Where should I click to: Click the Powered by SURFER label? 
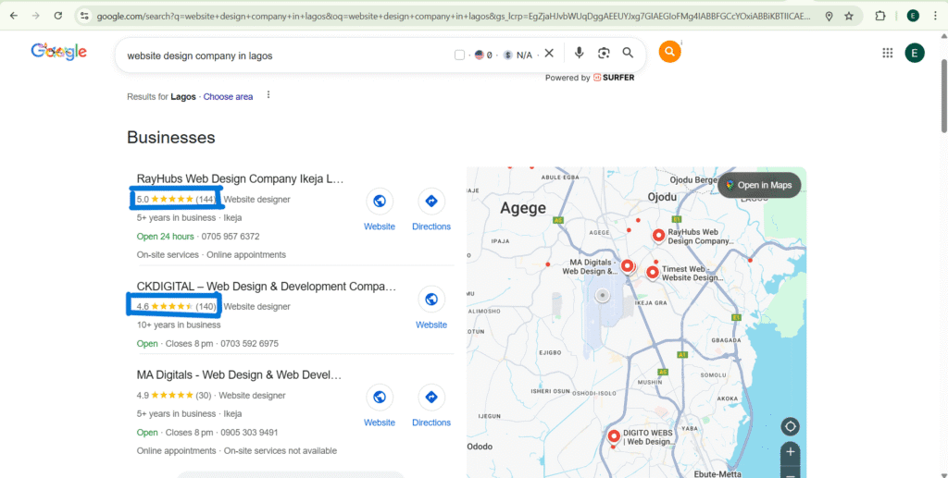click(590, 78)
